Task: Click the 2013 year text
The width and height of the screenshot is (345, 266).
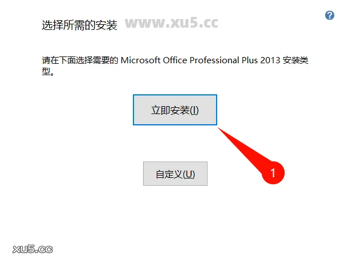Action: pos(270,60)
